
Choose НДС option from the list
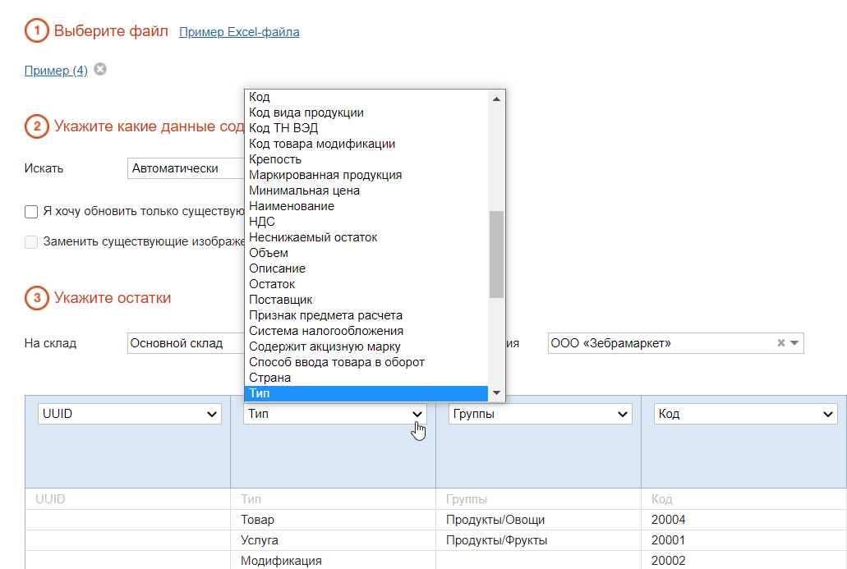pos(262,222)
